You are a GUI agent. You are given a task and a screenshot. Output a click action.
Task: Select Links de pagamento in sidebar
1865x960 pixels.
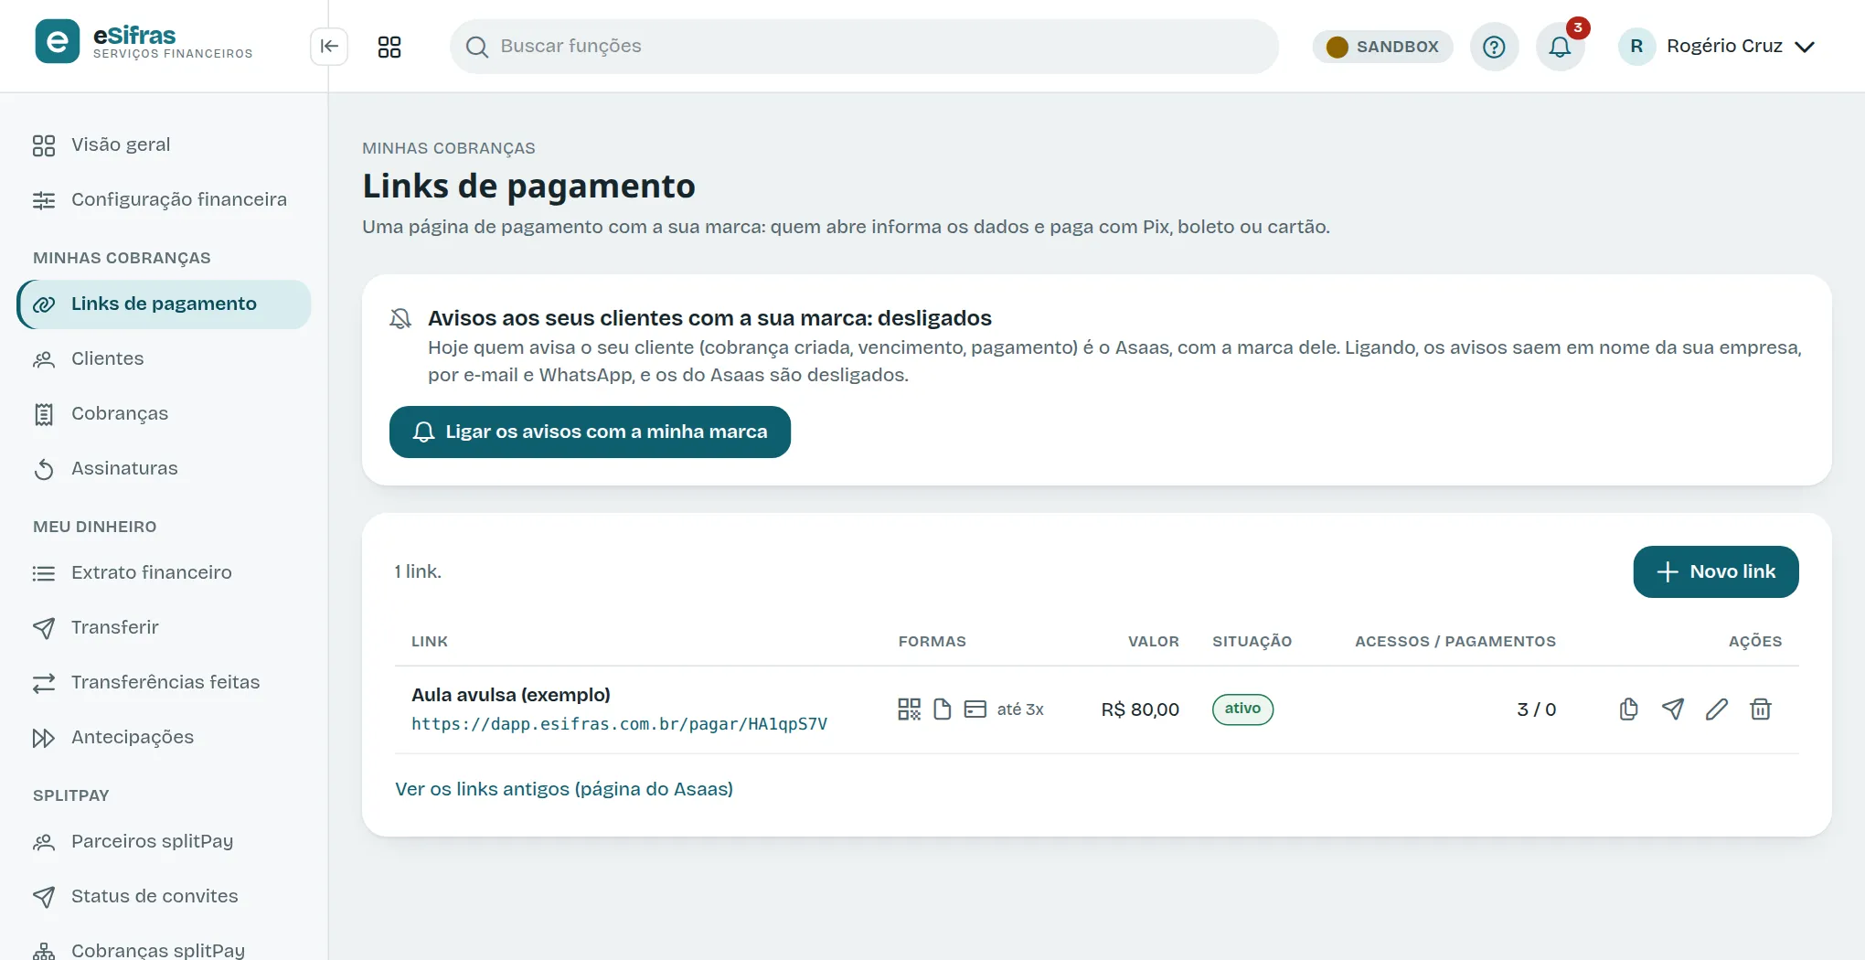pos(164,304)
